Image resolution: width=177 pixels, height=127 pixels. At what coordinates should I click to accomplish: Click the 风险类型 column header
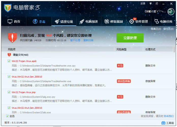point(121,49)
